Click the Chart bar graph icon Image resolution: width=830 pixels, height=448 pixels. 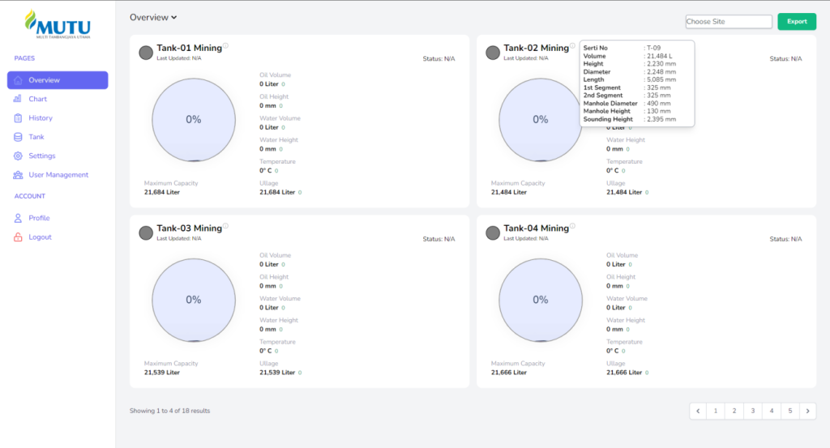(x=19, y=99)
